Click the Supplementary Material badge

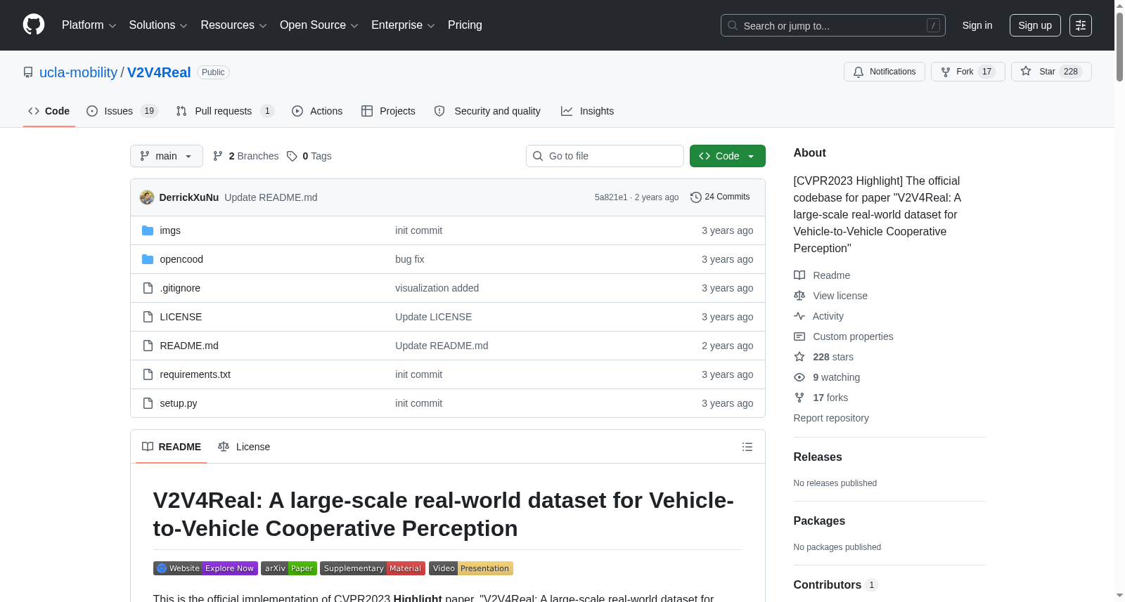tap(373, 568)
